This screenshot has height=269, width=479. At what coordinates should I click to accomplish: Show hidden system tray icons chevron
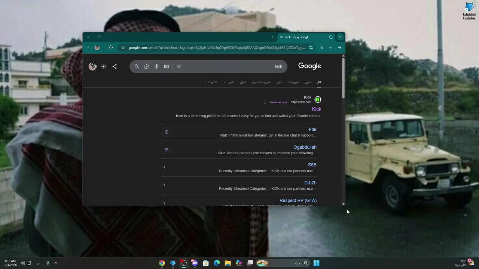tap(56, 263)
